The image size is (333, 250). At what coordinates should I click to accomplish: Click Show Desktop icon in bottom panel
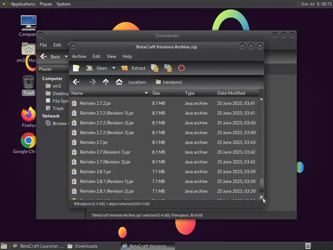coord(4,246)
